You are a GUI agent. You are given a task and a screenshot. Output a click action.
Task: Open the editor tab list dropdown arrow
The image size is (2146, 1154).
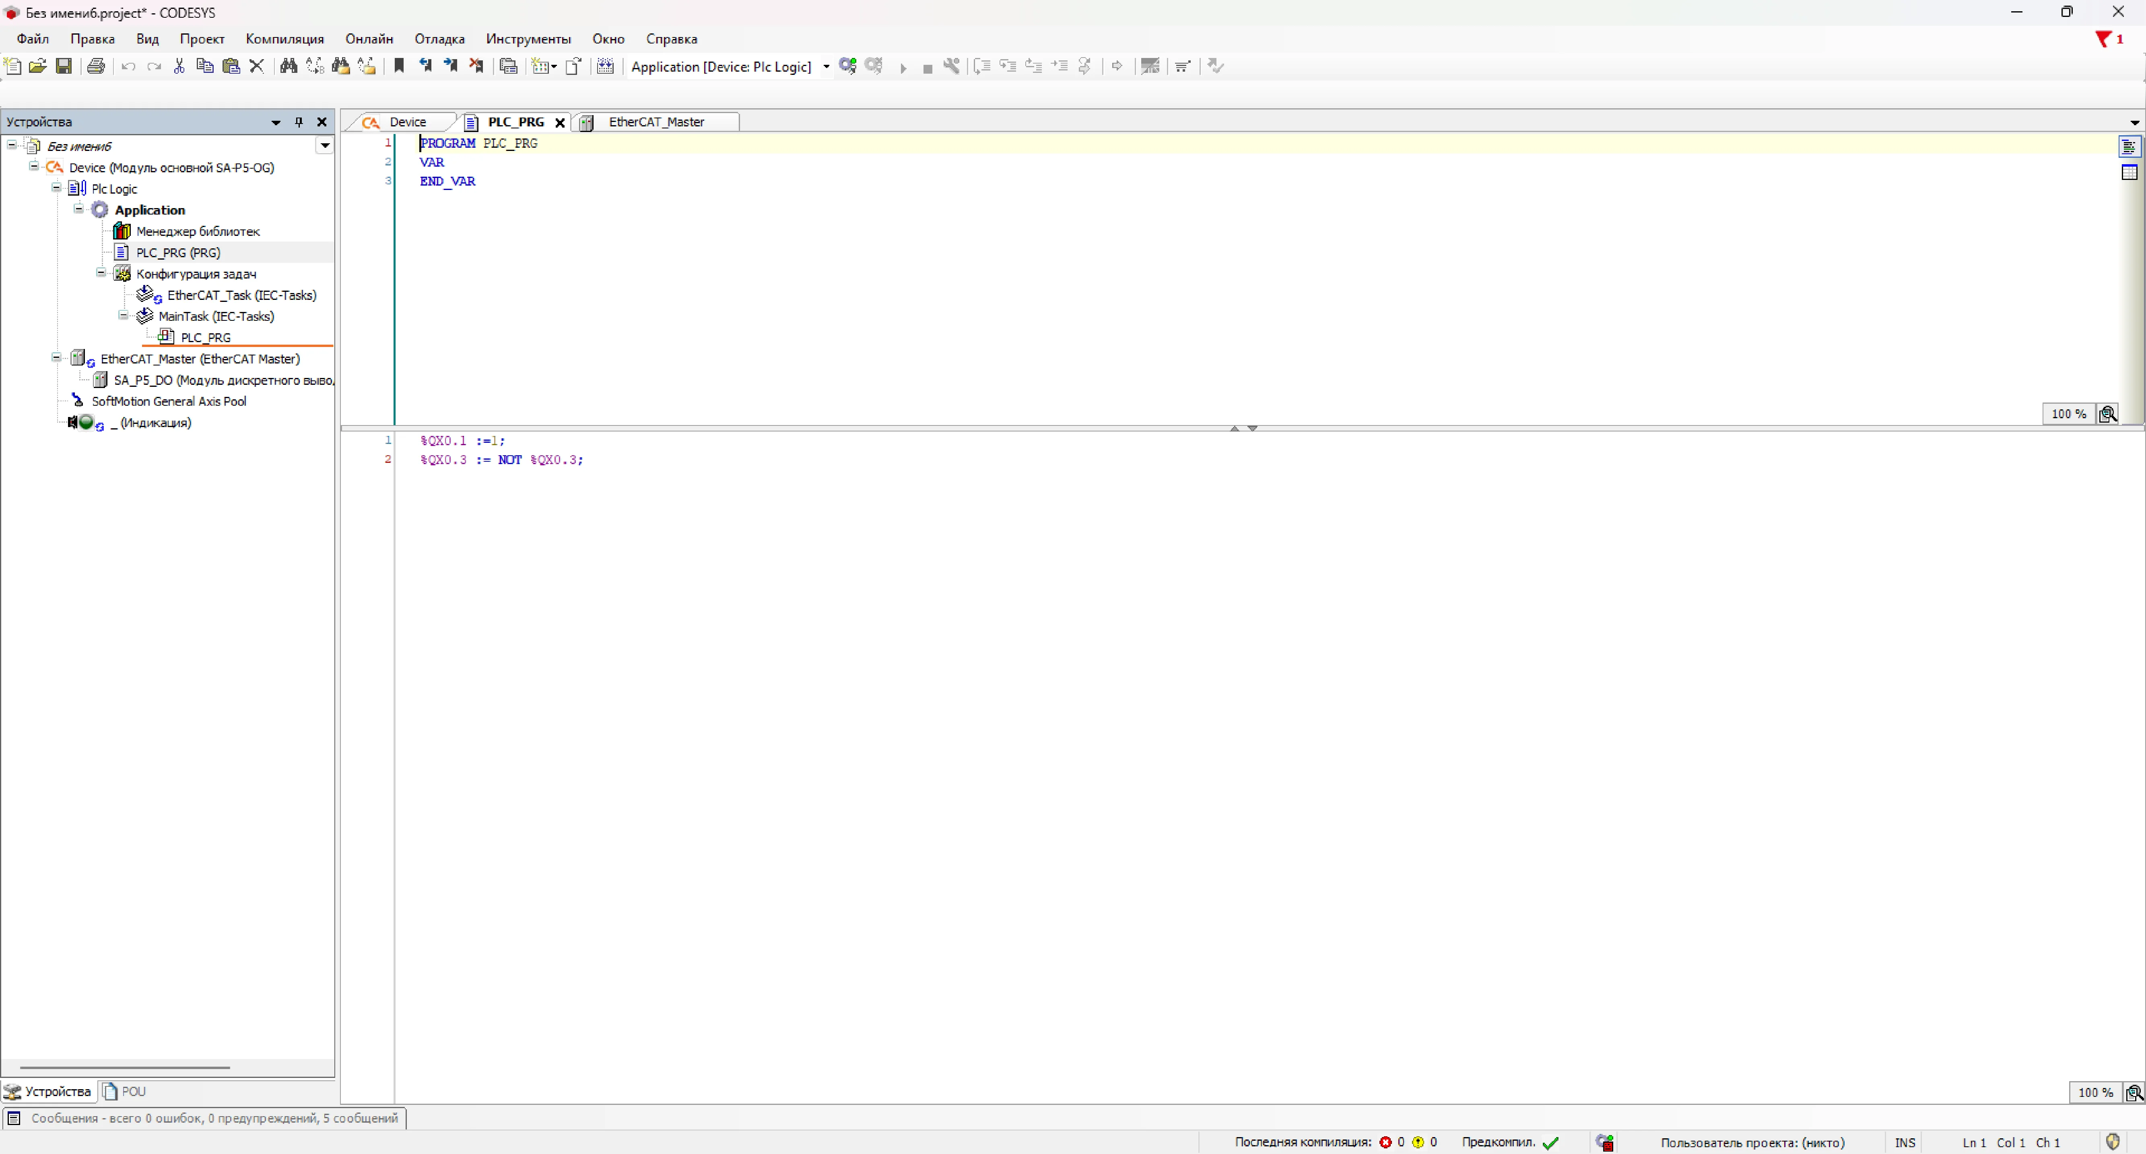pos(2134,122)
